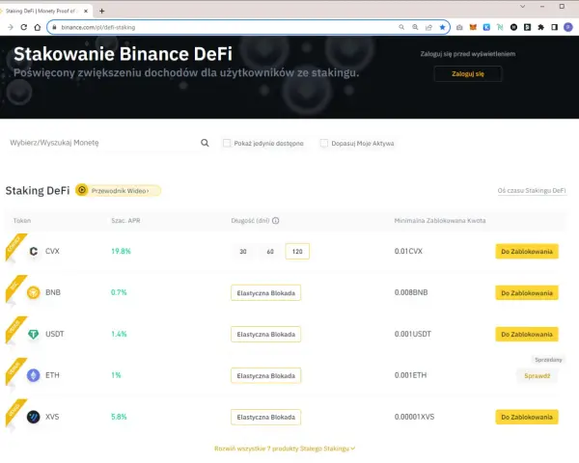
Task: Click the 0.008BNB minimum amount
Action: pyautogui.click(x=411, y=292)
